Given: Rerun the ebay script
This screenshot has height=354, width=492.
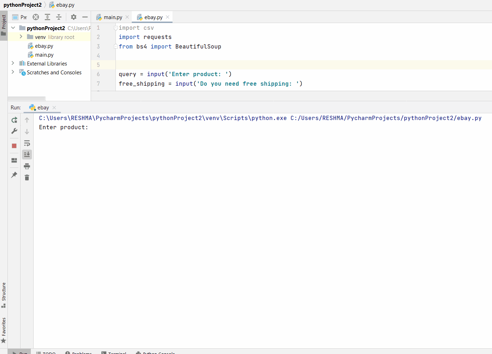Looking at the screenshot, I should 14,120.
